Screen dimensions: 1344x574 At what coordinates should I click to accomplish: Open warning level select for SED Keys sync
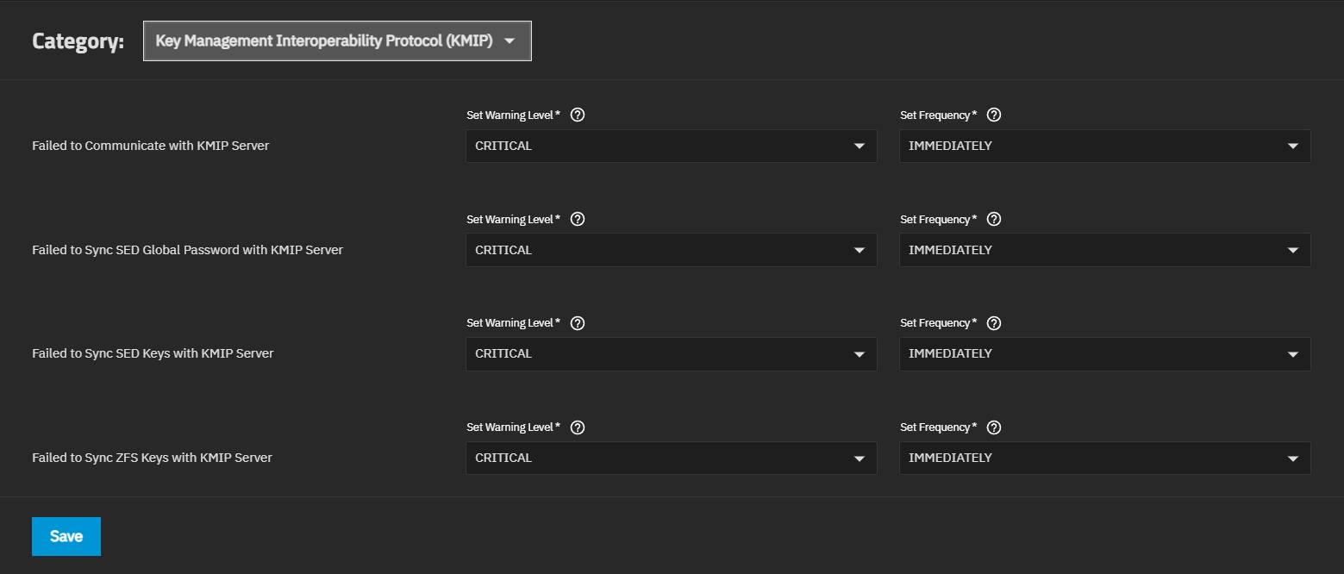[x=672, y=353]
